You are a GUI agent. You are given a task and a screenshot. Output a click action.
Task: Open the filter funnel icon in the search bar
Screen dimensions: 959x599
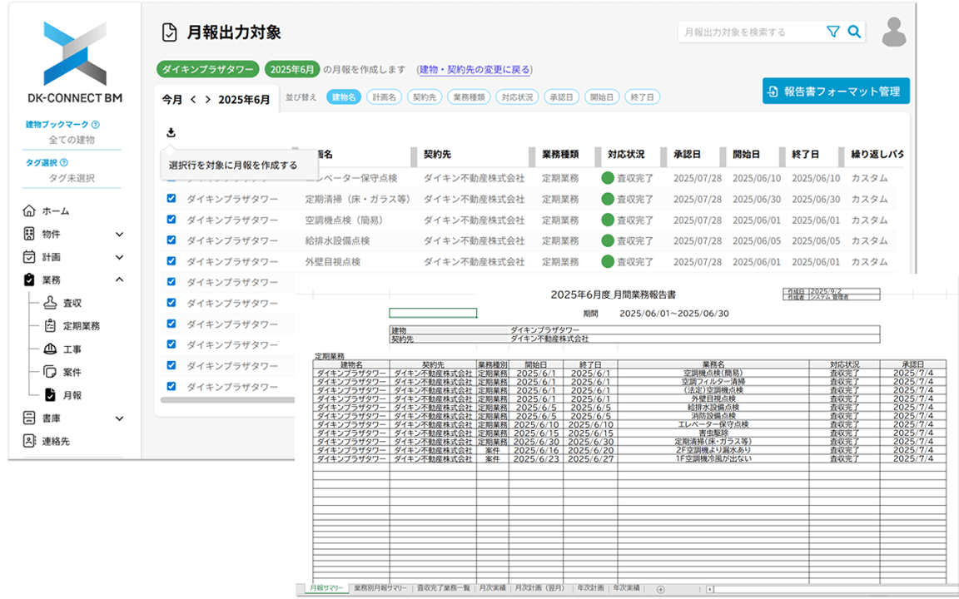point(832,31)
